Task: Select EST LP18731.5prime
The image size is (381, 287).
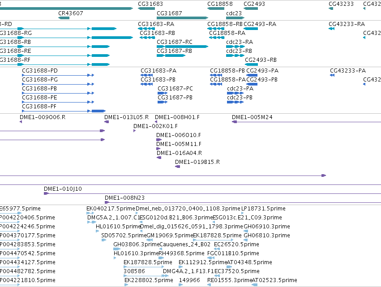Action: point(263,209)
